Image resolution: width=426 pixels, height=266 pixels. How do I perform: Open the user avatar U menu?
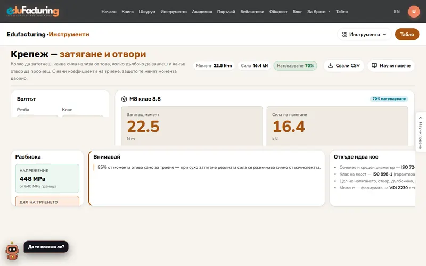[414, 11]
